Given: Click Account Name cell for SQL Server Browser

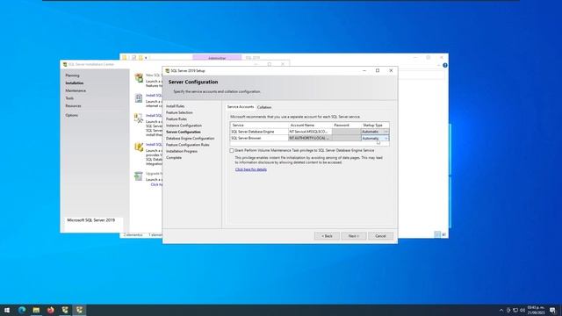Looking at the screenshot, I should click(310, 138).
